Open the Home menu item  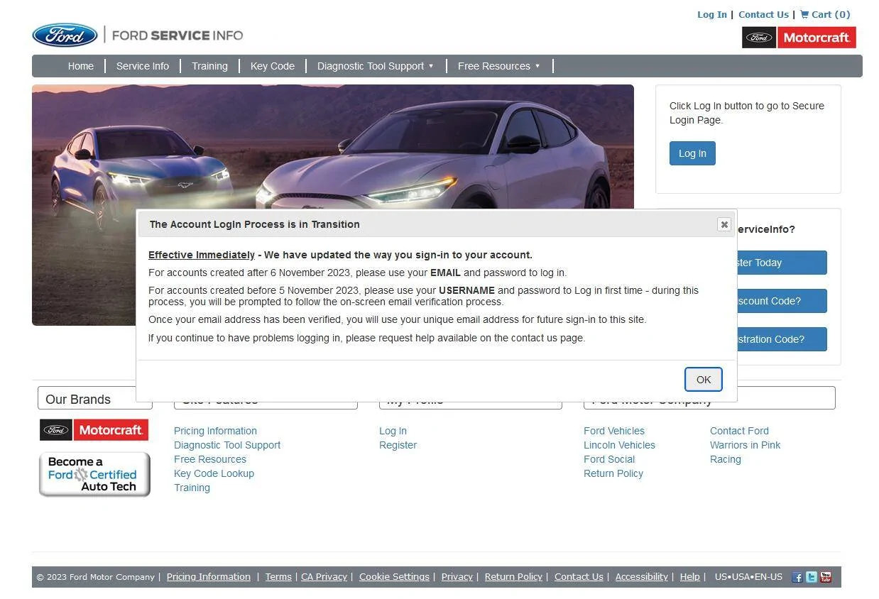[x=81, y=66]
